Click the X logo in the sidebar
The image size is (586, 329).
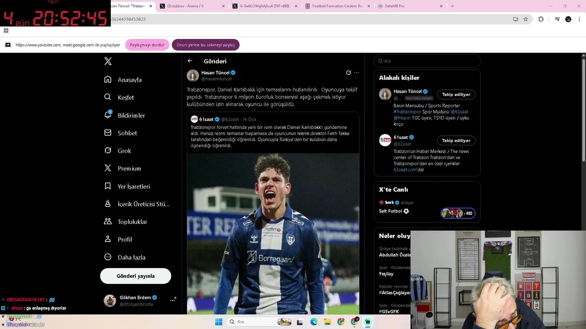(108, 61)
